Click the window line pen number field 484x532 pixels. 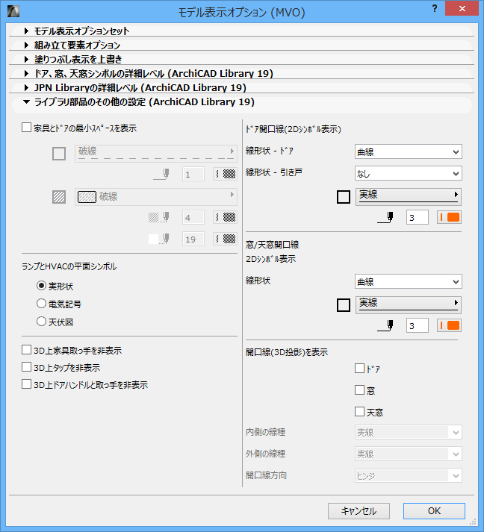[417, 326]
